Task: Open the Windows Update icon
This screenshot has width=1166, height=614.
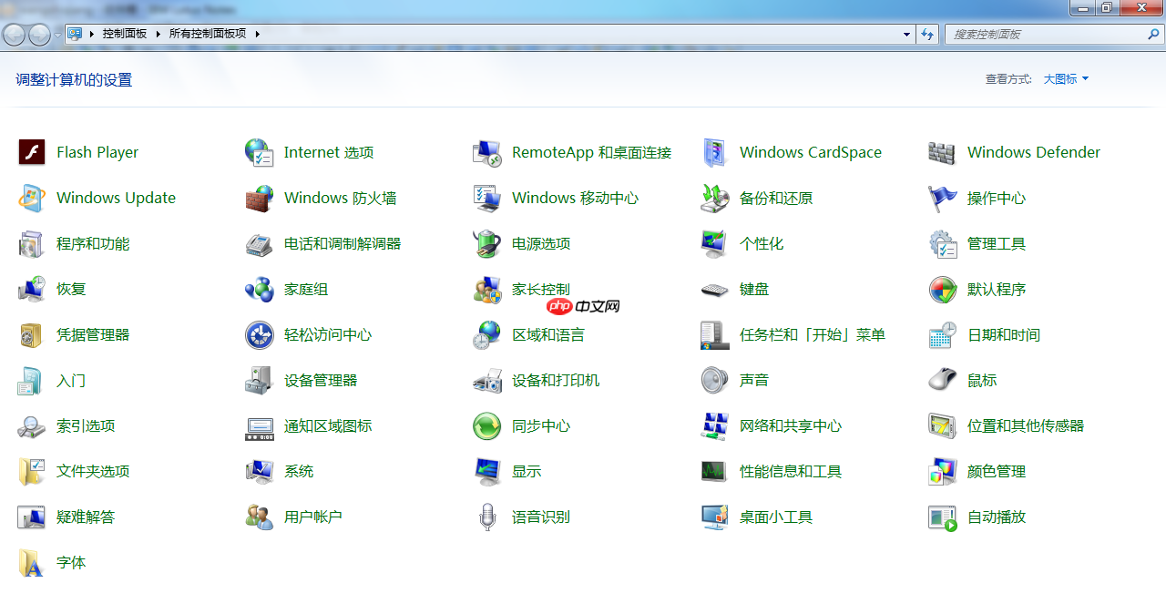Action: (32, 198)
